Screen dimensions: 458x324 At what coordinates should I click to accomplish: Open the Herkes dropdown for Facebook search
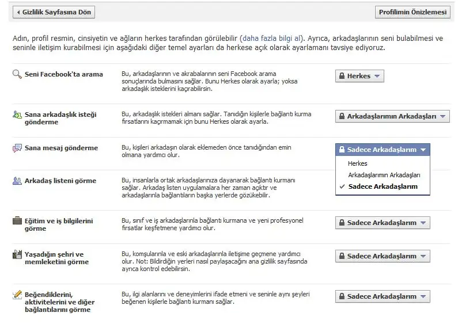pyautogui.click(x=359, y=76)
